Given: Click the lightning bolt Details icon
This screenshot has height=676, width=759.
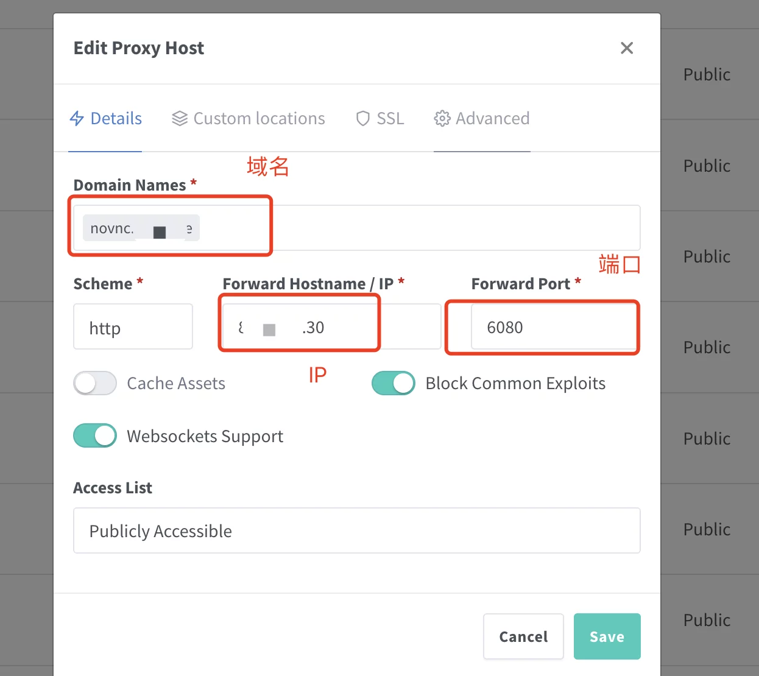Looking at the screenshot, I should 77,118.
